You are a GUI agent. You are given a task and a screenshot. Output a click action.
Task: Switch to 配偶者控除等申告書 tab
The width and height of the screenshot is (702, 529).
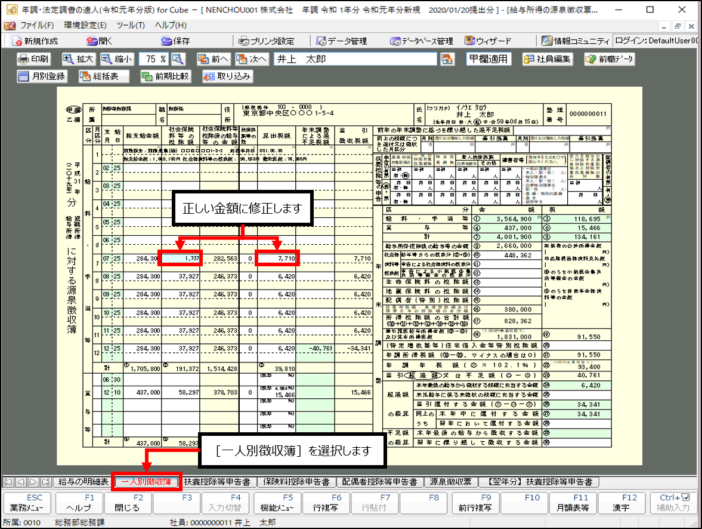[x=379, y=482]
